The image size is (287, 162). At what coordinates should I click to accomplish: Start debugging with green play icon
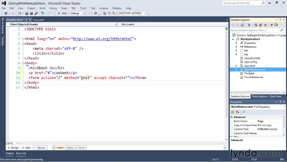tap(59, 13)
